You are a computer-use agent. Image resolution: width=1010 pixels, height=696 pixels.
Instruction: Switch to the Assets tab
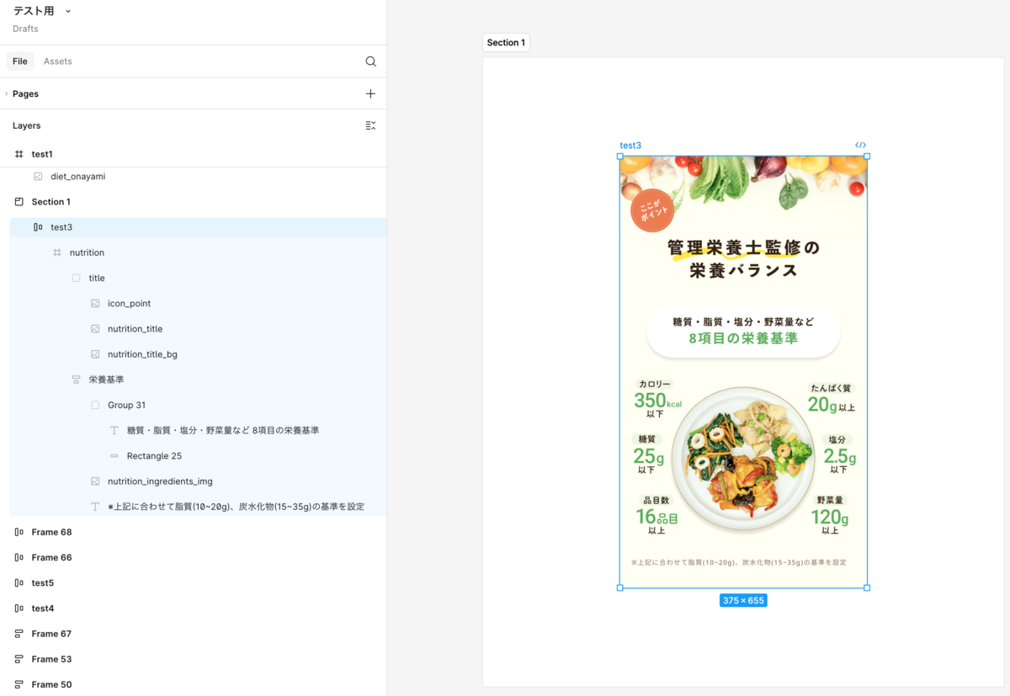58,61
